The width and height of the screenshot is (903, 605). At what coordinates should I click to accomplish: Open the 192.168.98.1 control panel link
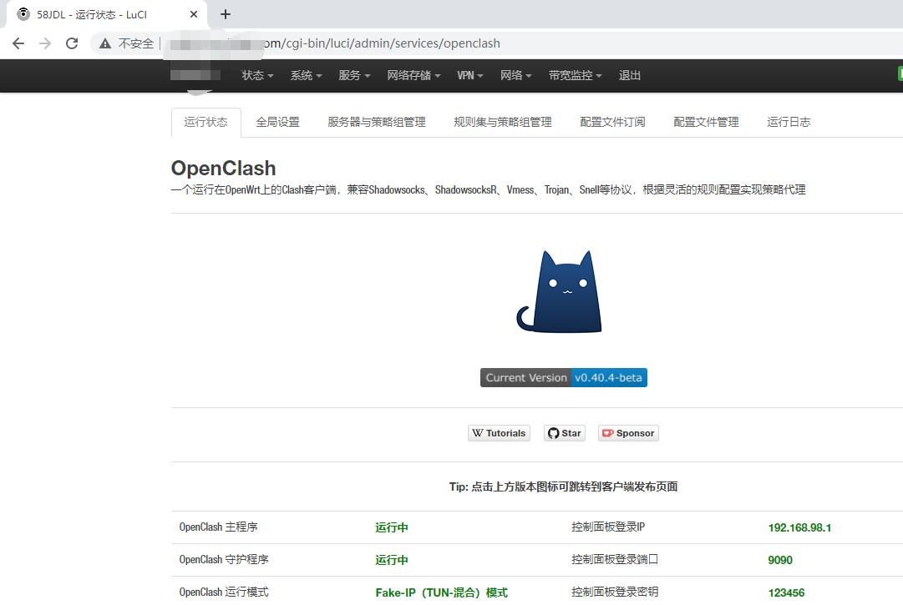click(799, 527)
